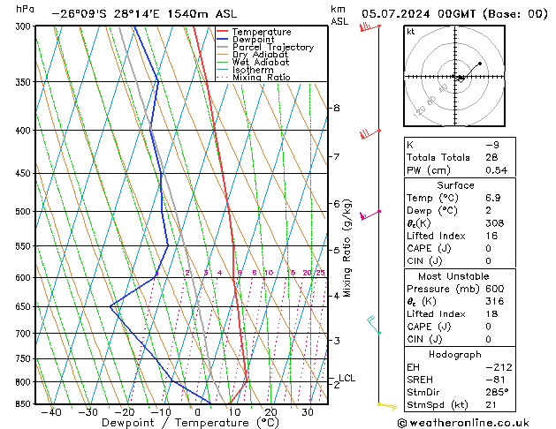Click the Most Unstable section header
This screenshot has width=556, height=429.
coord(453,276)
